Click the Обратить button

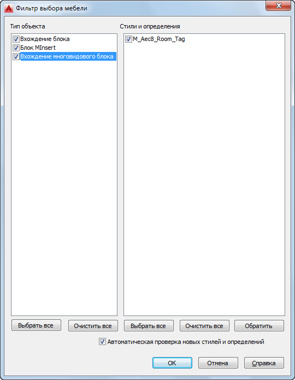coord(259,326)
